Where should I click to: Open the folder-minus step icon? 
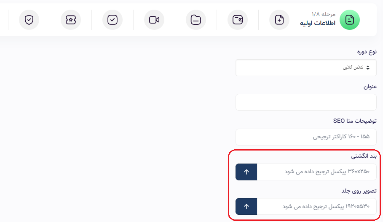pos(196,20)
